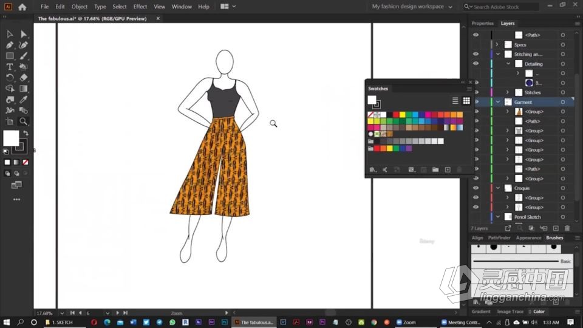This screenshot has height=328, width=583.
Task: Choose the Rotate tool
Action: (10, 78)
